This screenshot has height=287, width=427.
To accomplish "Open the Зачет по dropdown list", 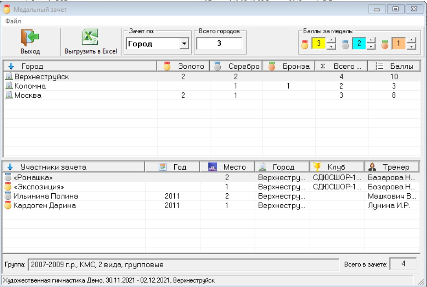I will pos(184,43).
